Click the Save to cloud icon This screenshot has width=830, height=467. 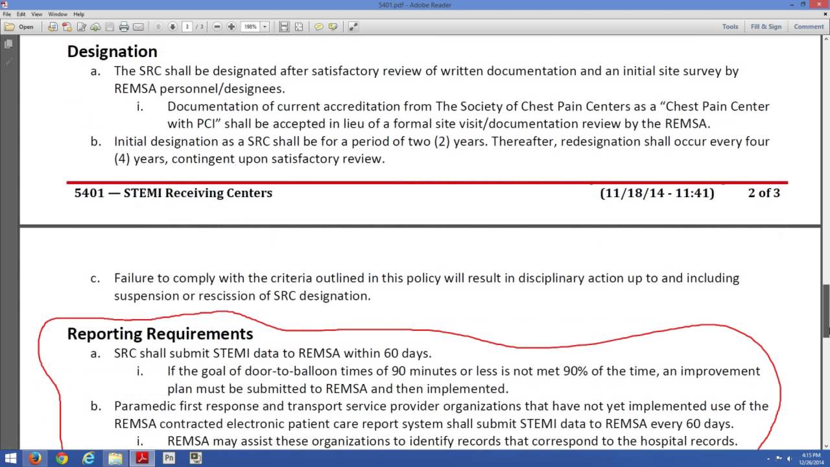click(95, 27)
